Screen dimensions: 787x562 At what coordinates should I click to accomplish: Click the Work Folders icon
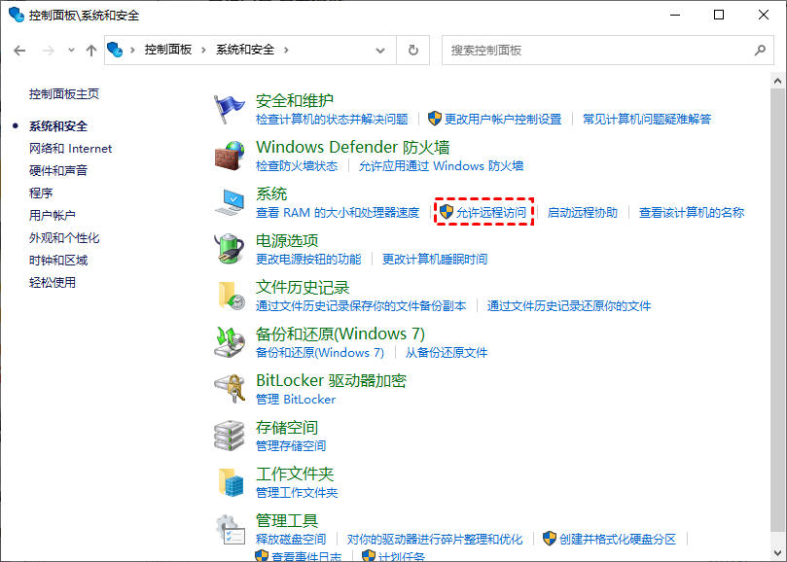231,482
